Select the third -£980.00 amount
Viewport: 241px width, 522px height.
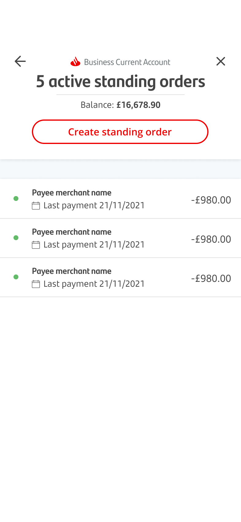[x=211, y=278]
